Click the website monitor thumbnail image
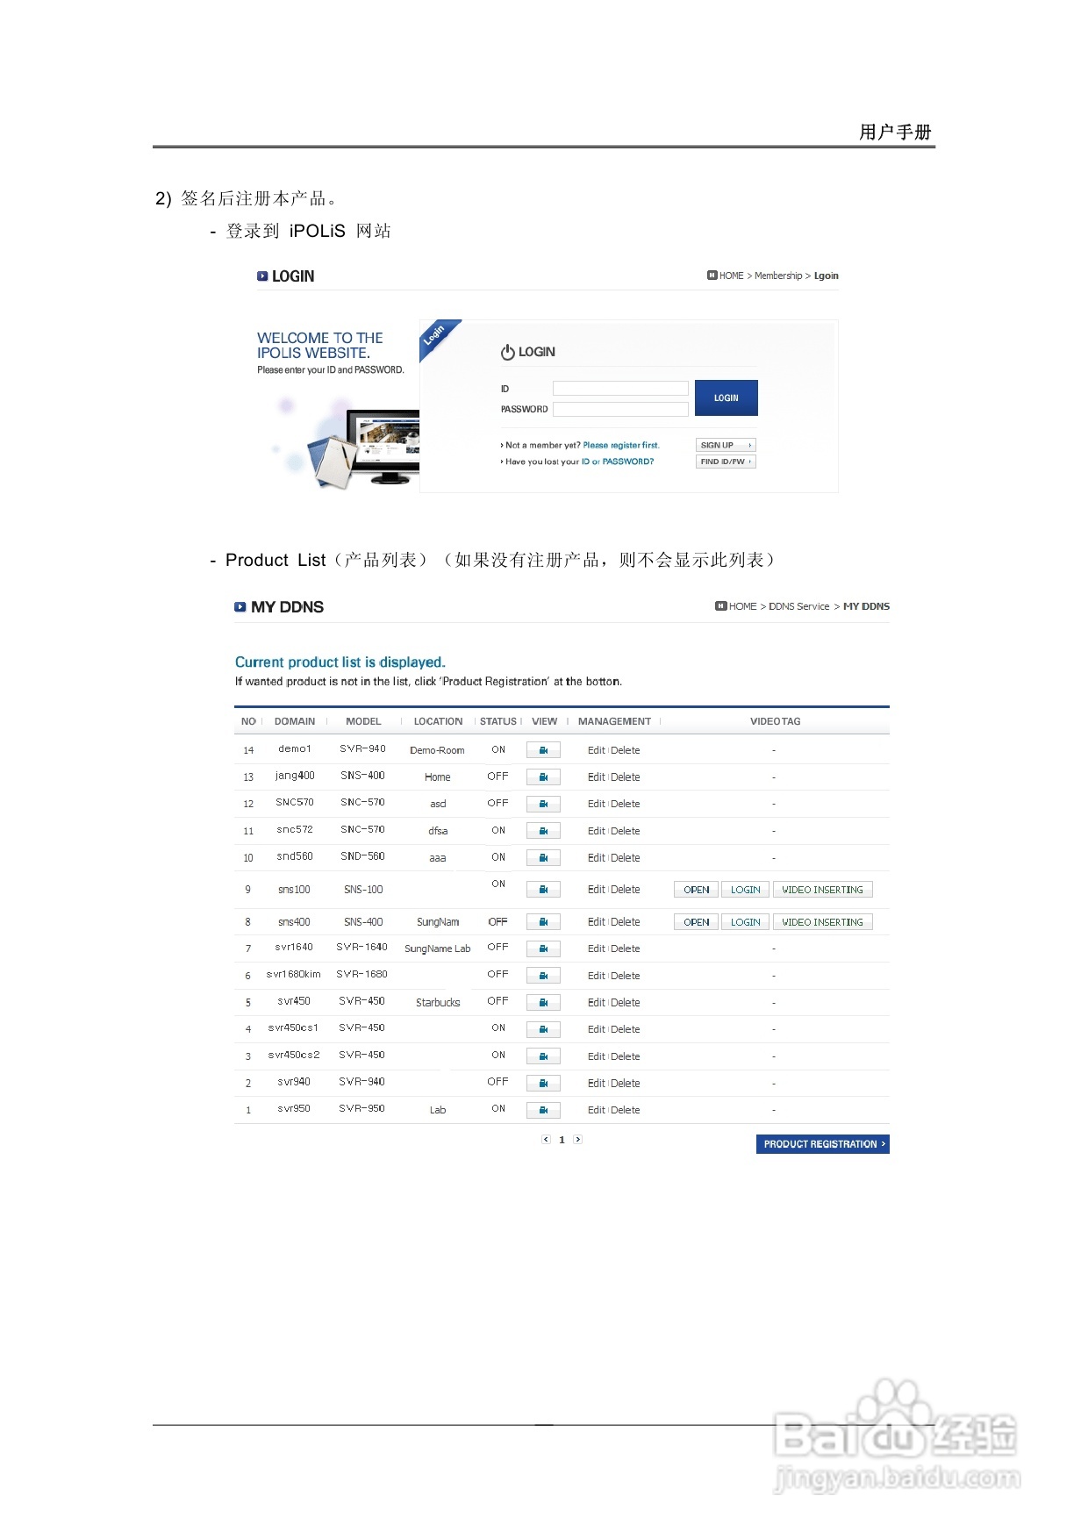Image resolution: width=1088 pixels, height=1539 pixels. (383, 447)
